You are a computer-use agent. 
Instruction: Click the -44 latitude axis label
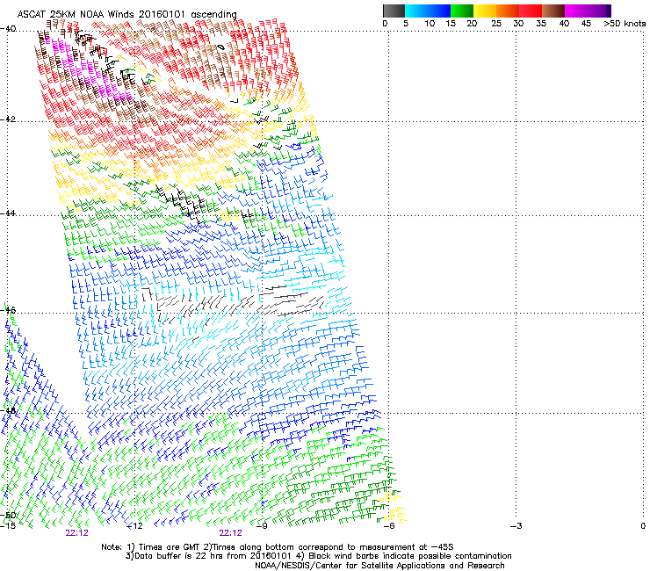click(8, 213)
